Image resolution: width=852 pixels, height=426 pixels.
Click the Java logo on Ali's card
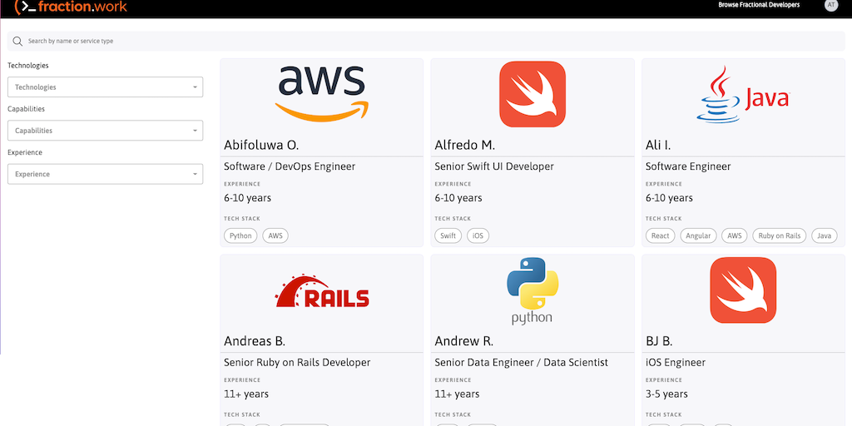pos(743,95)
